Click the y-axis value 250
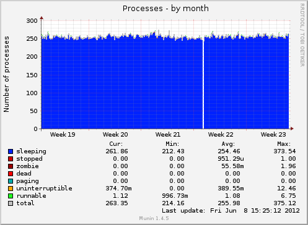This screenshot has width=308, height=225. coord(32,39)
